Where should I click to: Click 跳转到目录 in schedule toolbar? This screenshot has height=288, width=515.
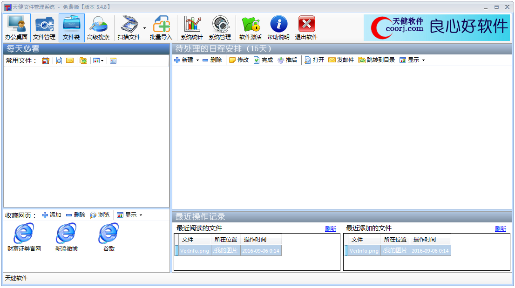(376, 60)
